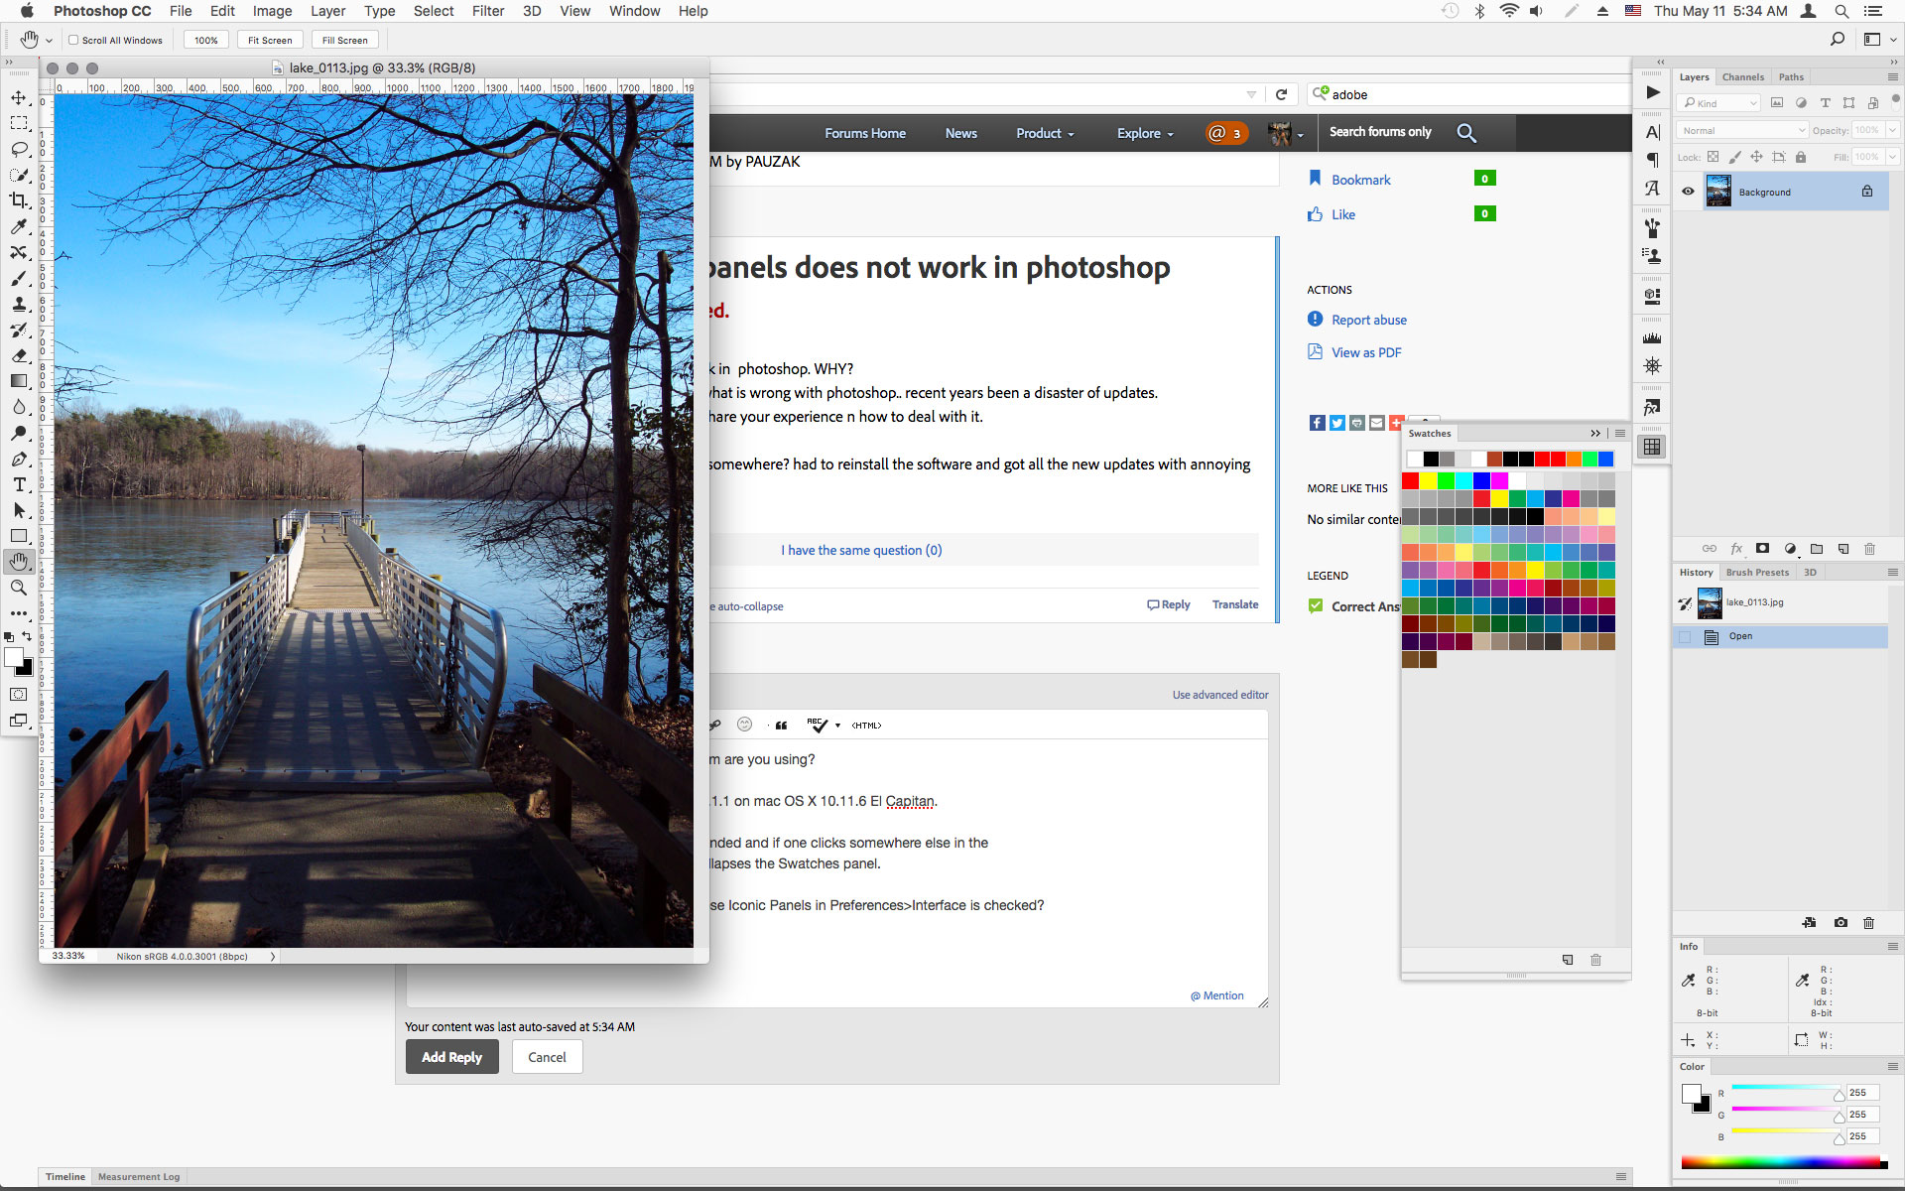This screenshot has height=1191, width=1905.
Task: Switch to the Brush Presets tab
Action: (1757, 572)
